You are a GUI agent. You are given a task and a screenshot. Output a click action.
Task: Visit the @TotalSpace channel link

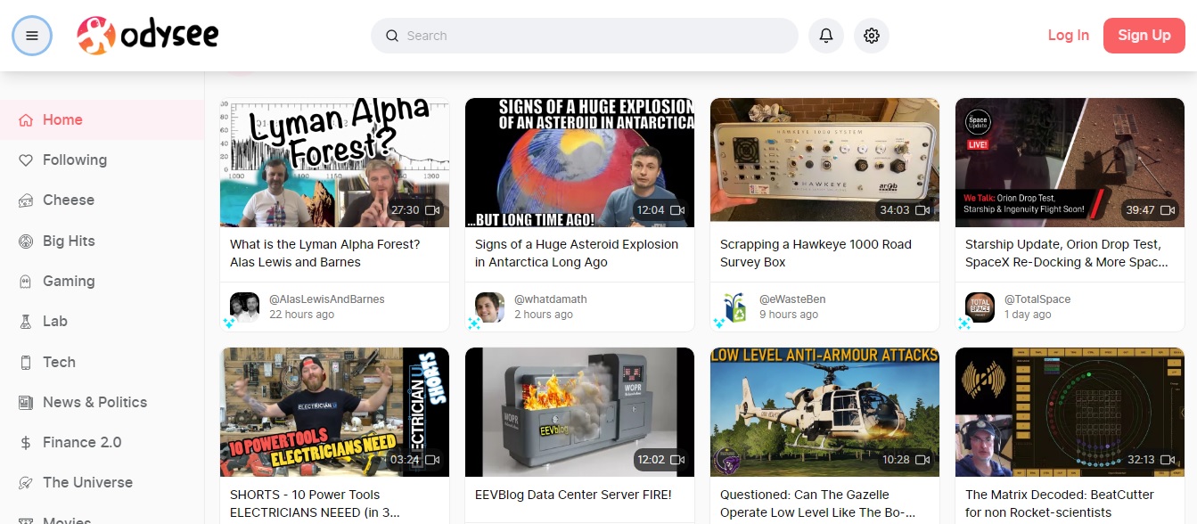click(x=1037, y=299)
